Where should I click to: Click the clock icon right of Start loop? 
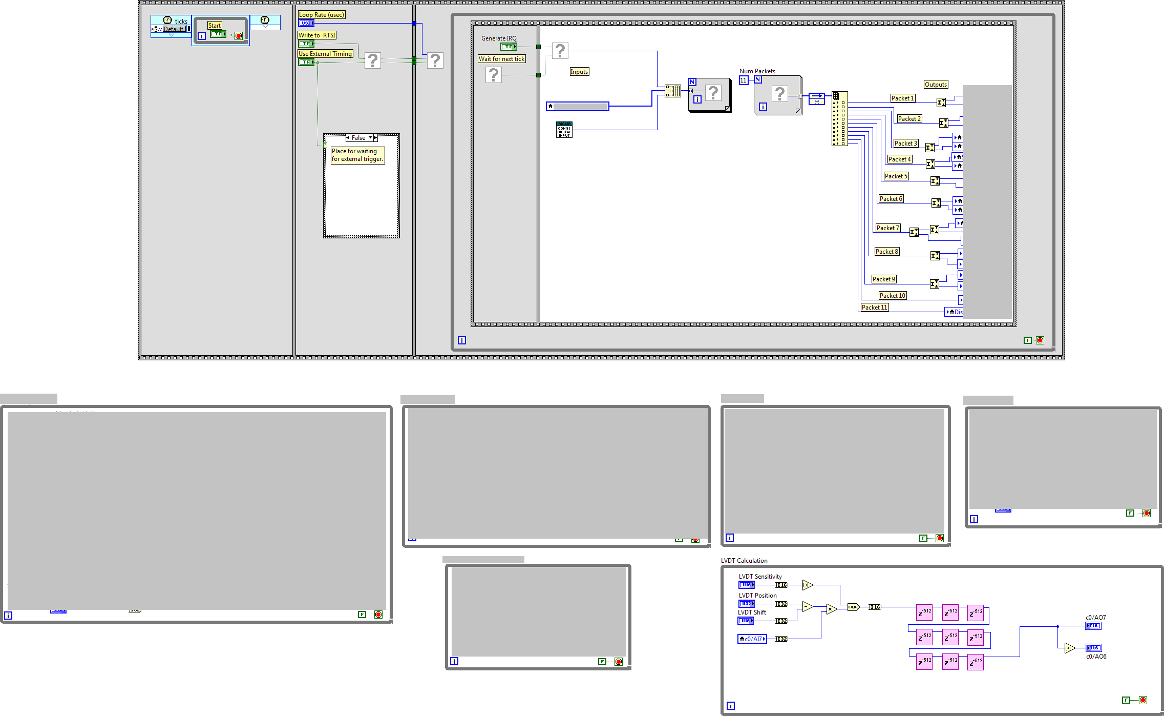(265, 20)
